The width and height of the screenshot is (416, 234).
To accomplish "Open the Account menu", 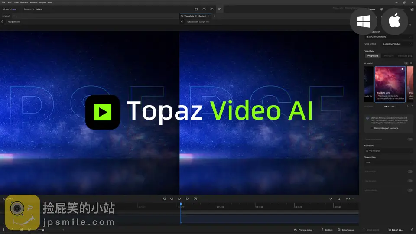I will tap(33, 3).
